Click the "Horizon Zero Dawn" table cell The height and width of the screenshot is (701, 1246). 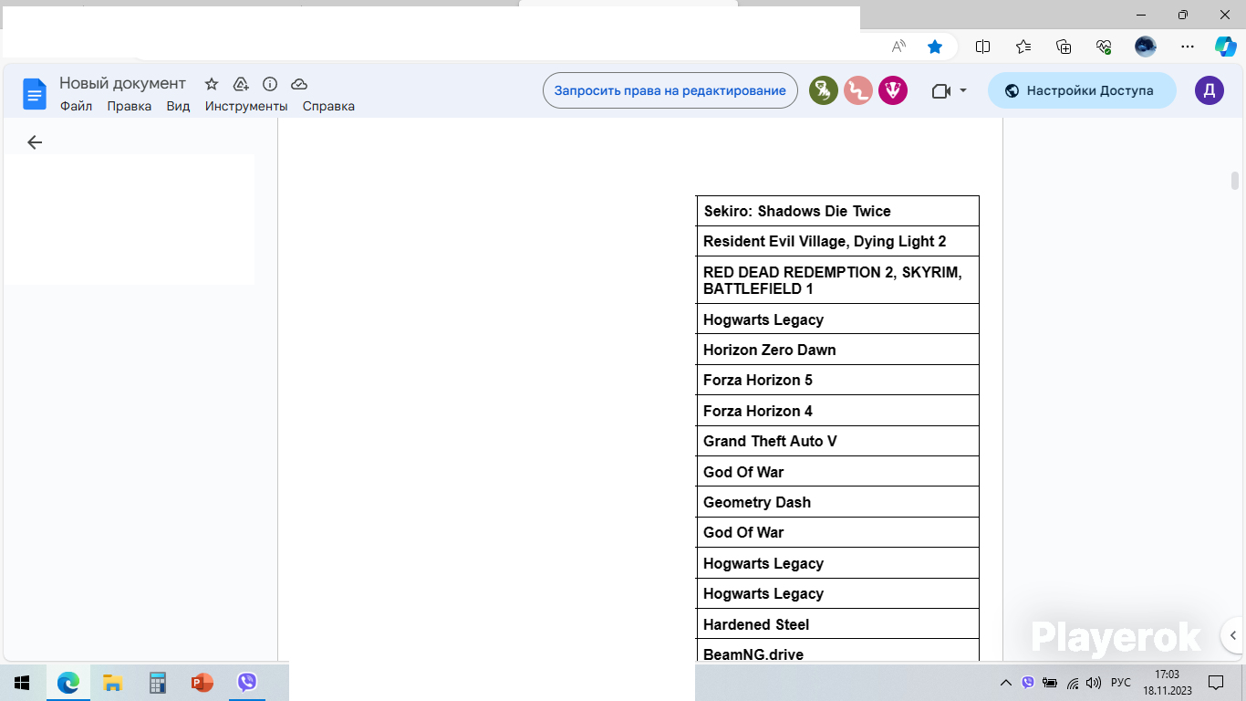coord(837,350)
